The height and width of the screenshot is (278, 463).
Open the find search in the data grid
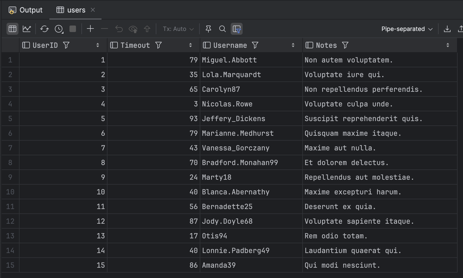coord(223,29)
